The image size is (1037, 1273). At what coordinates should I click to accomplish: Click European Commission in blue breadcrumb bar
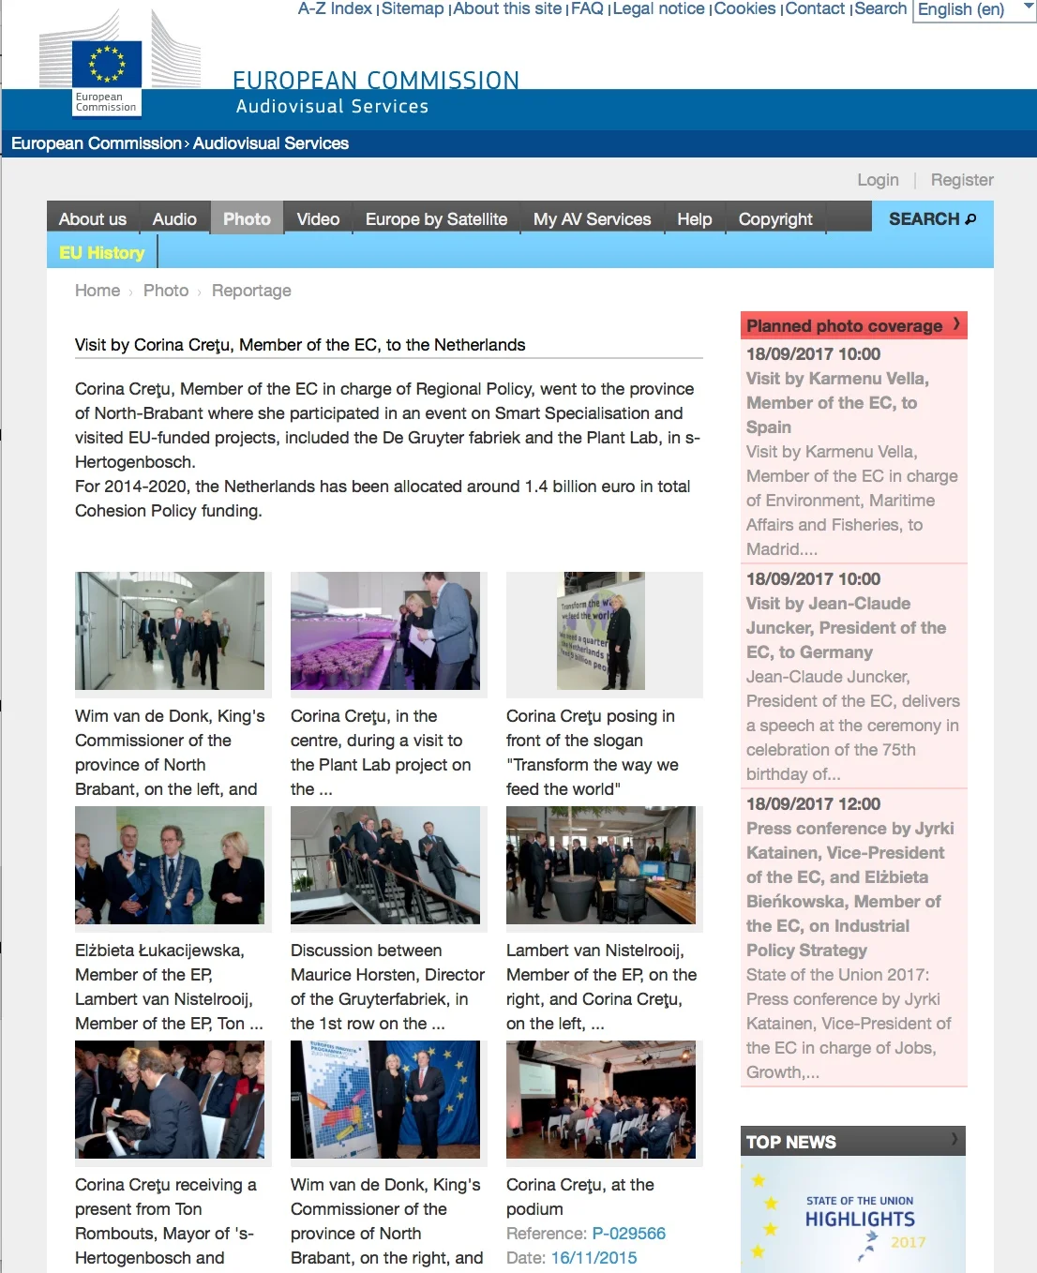coord(97,143)
